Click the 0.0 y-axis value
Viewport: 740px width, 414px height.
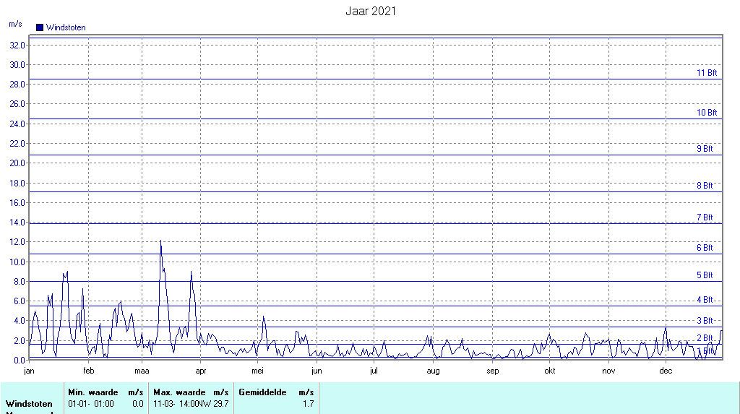pyautogui.click(x=20, y=361)
